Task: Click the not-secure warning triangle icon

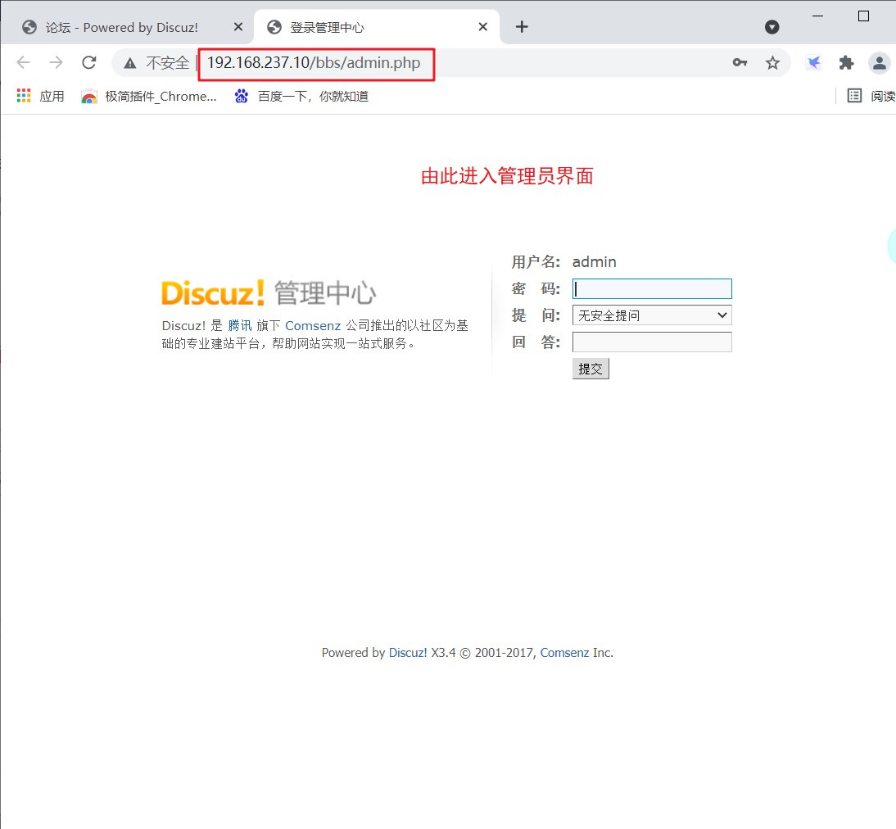Action: coord(130,63)
